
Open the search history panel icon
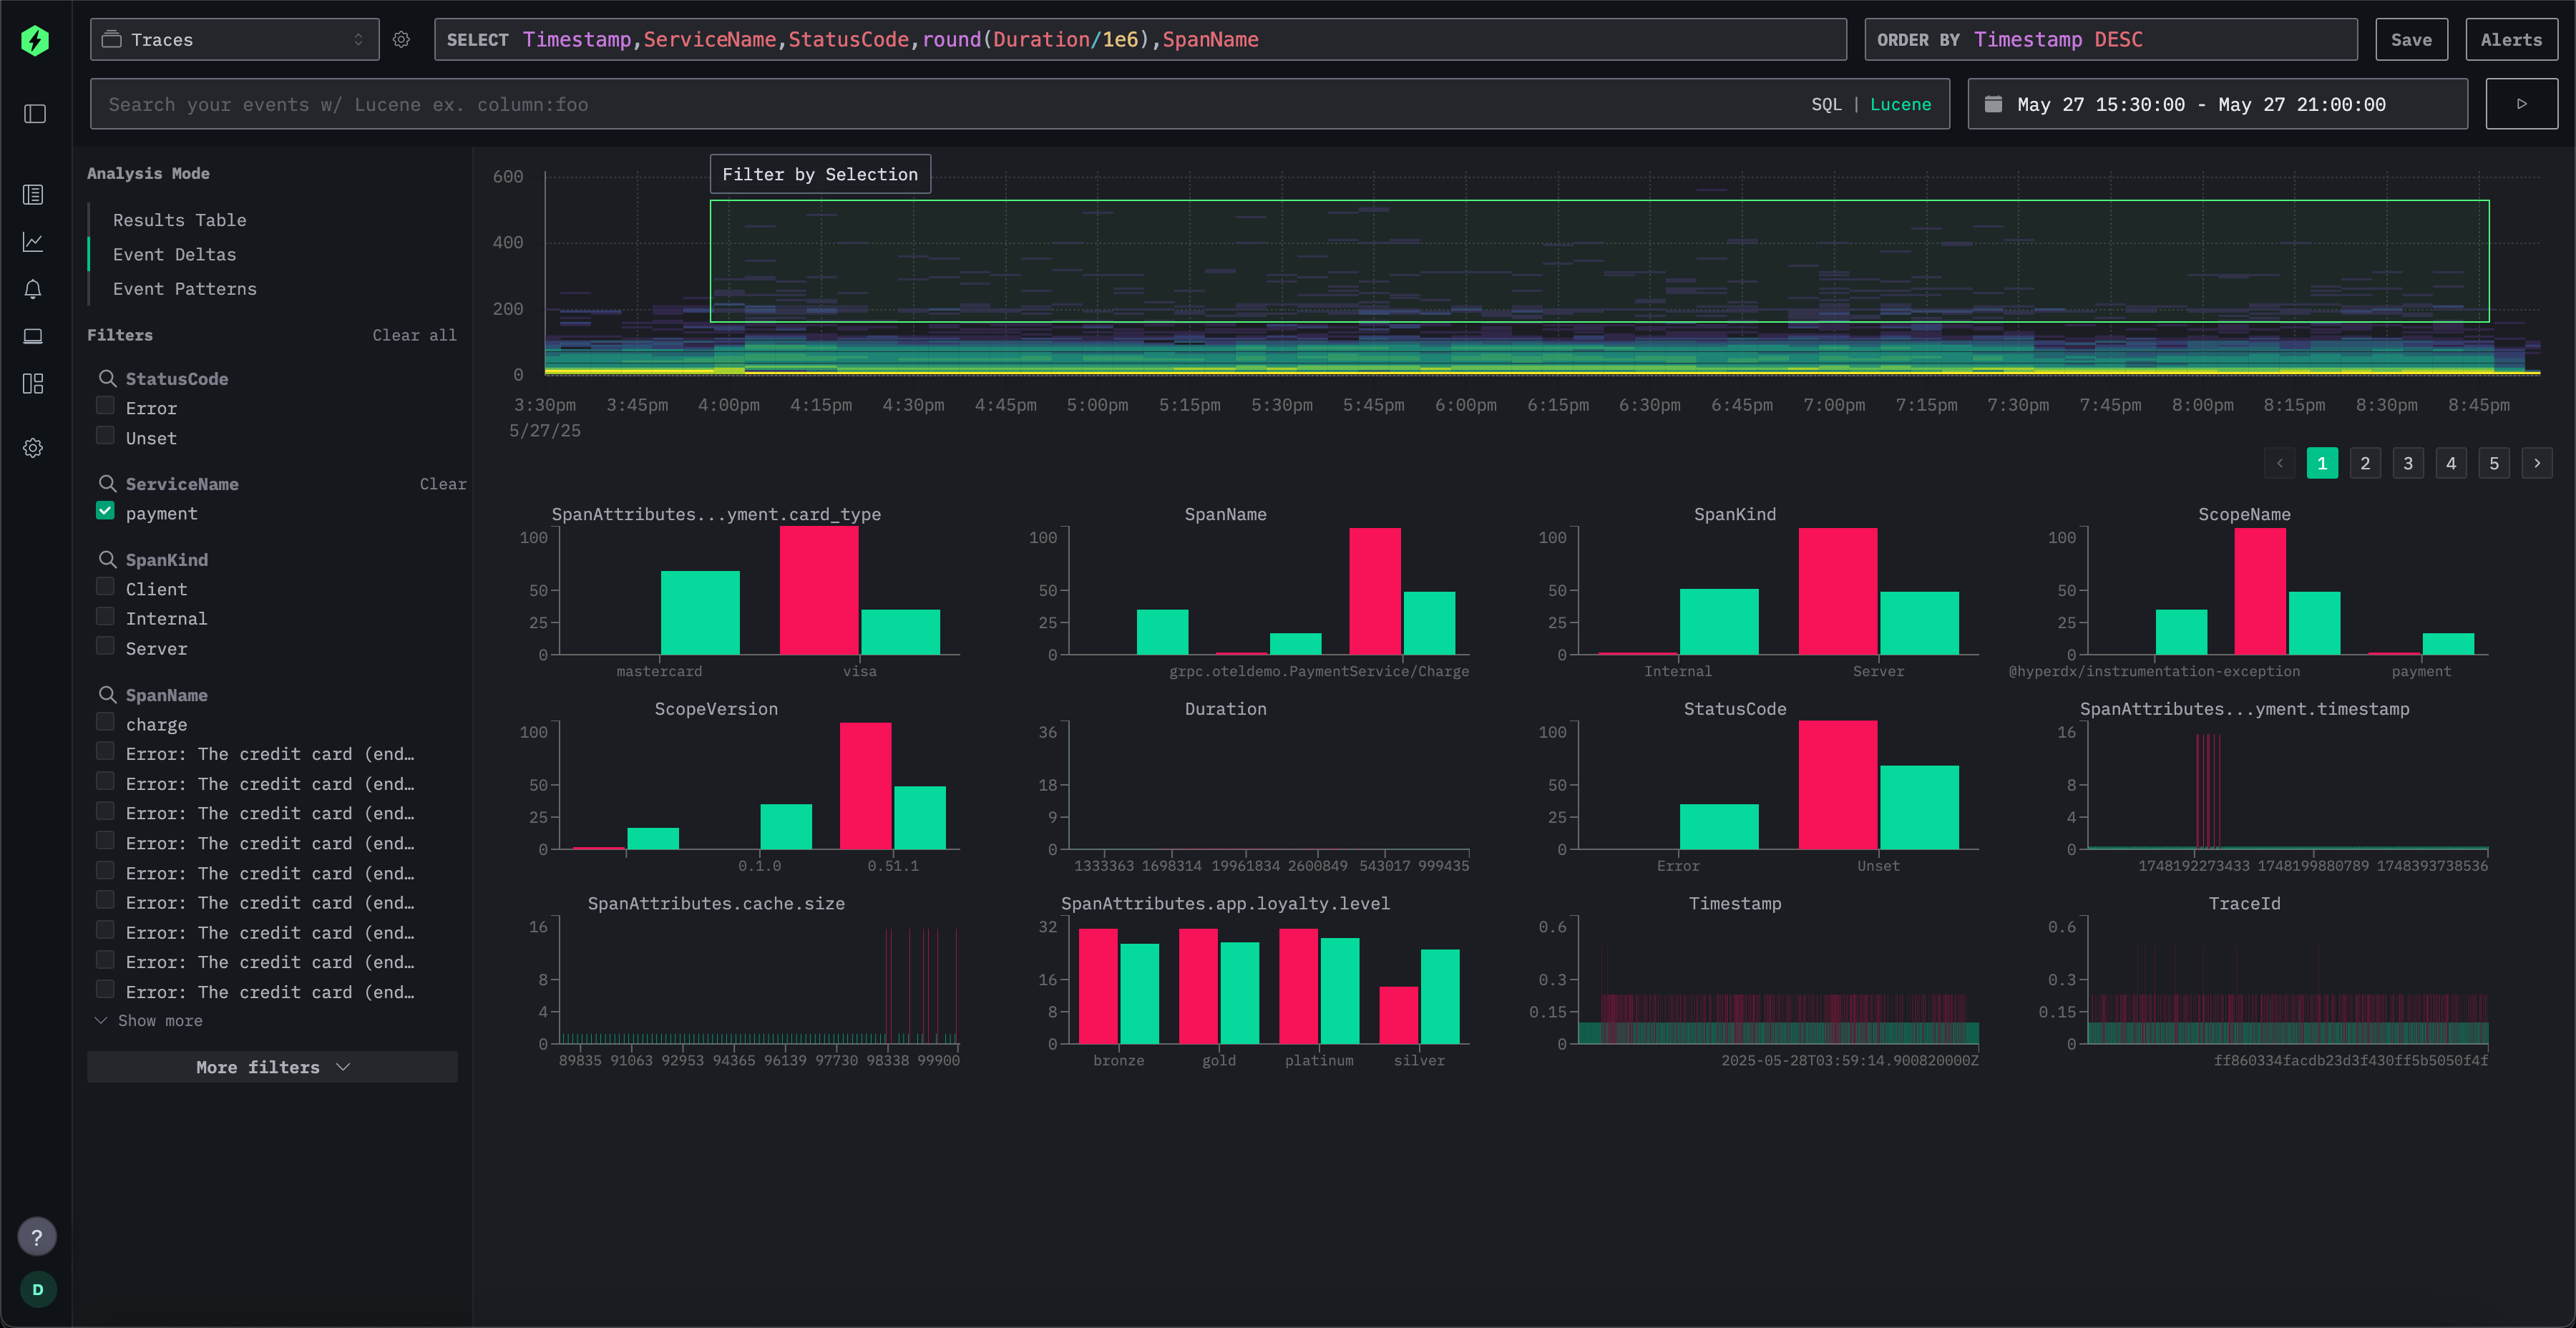pyautogui.click(x=35, y=113)
